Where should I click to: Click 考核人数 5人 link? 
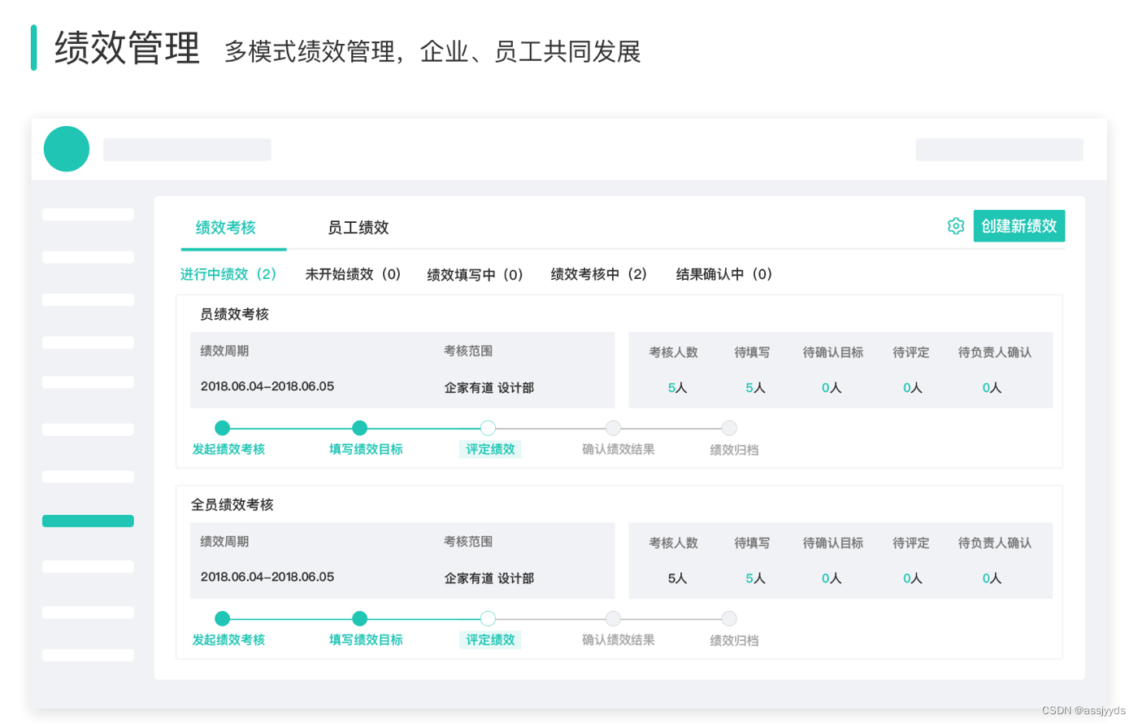pos(676,388)
